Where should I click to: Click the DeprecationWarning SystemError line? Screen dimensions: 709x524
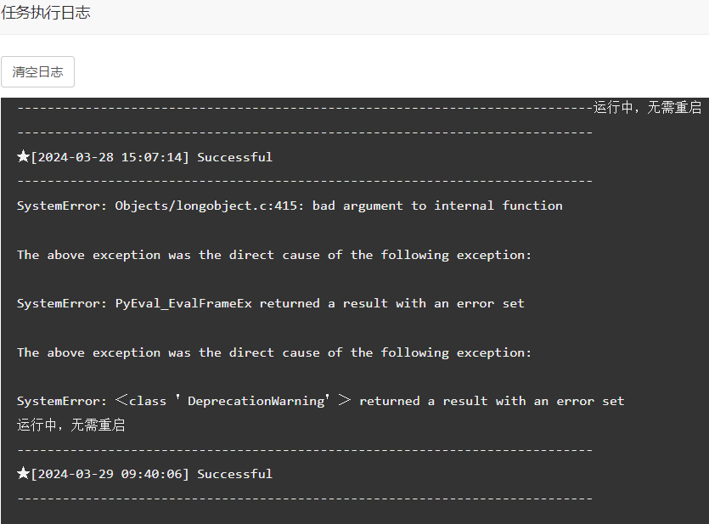click(x=321, y=401)
